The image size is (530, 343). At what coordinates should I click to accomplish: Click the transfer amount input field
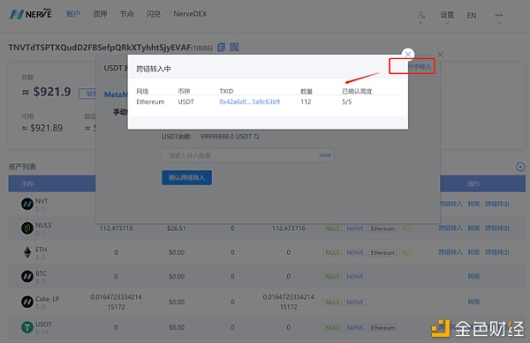248,155
